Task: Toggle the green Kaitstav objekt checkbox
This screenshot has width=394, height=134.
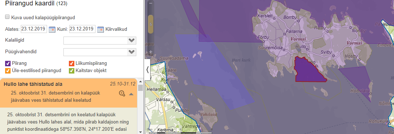Action: pos(71,71)
